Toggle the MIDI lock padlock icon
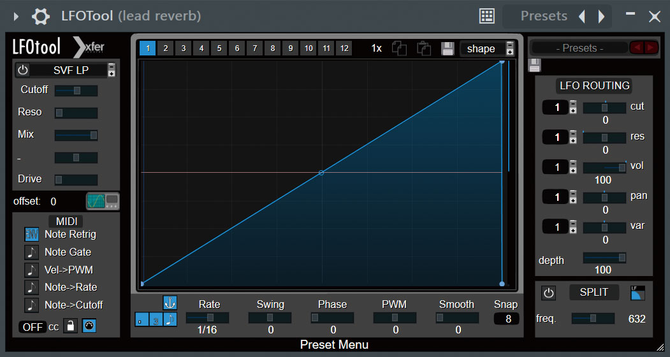Image resolution: width=670 pixels, height=357 pixels. [71, 326]
